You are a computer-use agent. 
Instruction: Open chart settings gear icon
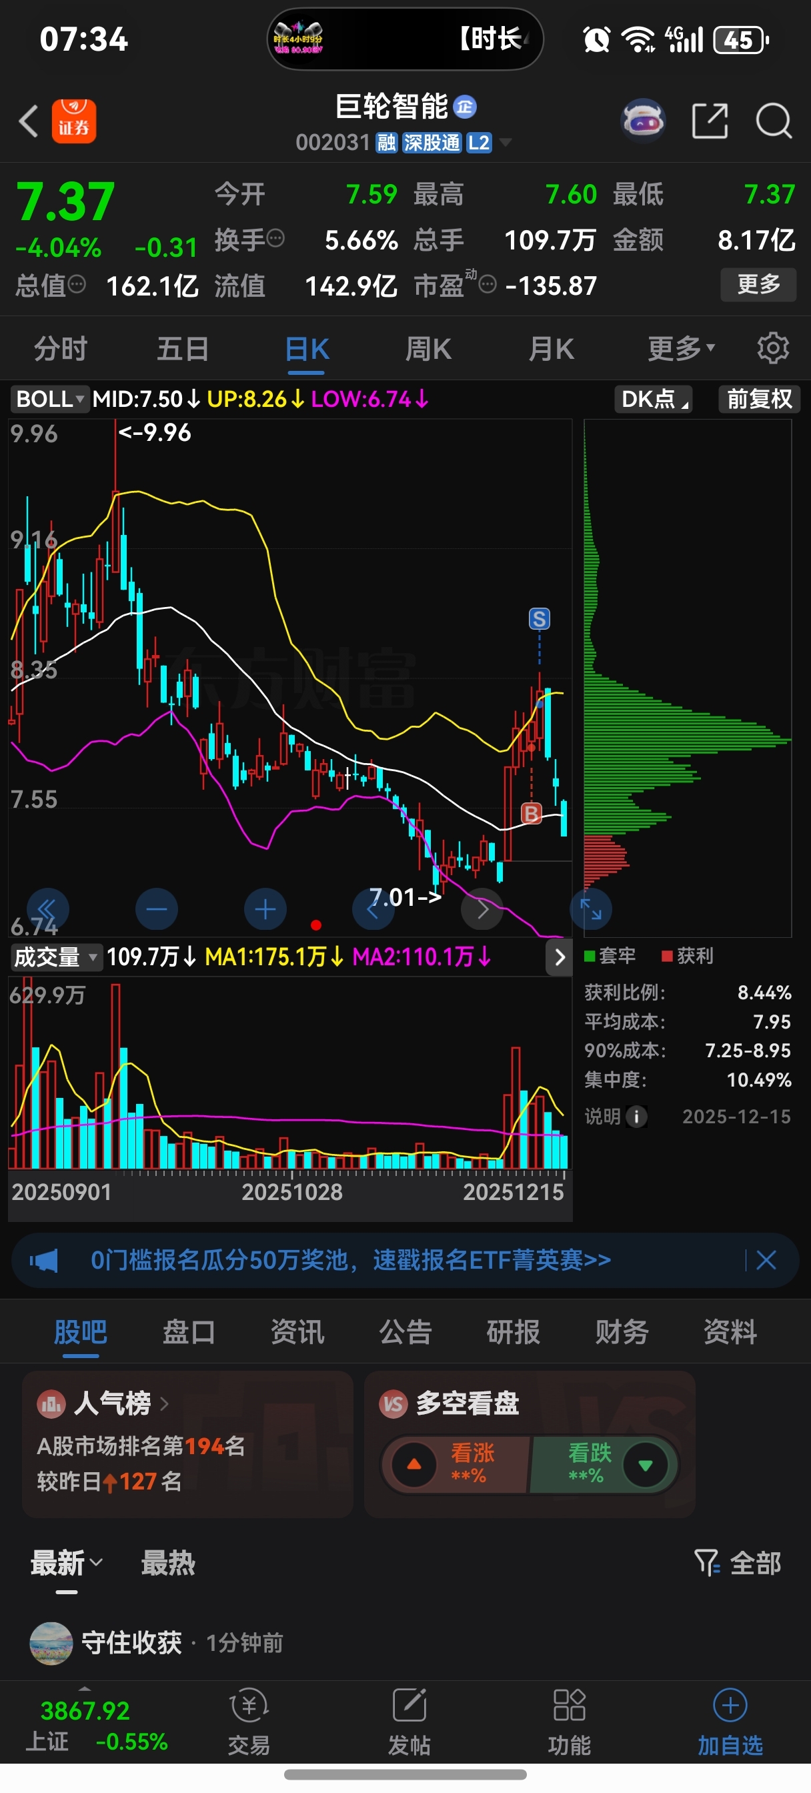[773, 348]
